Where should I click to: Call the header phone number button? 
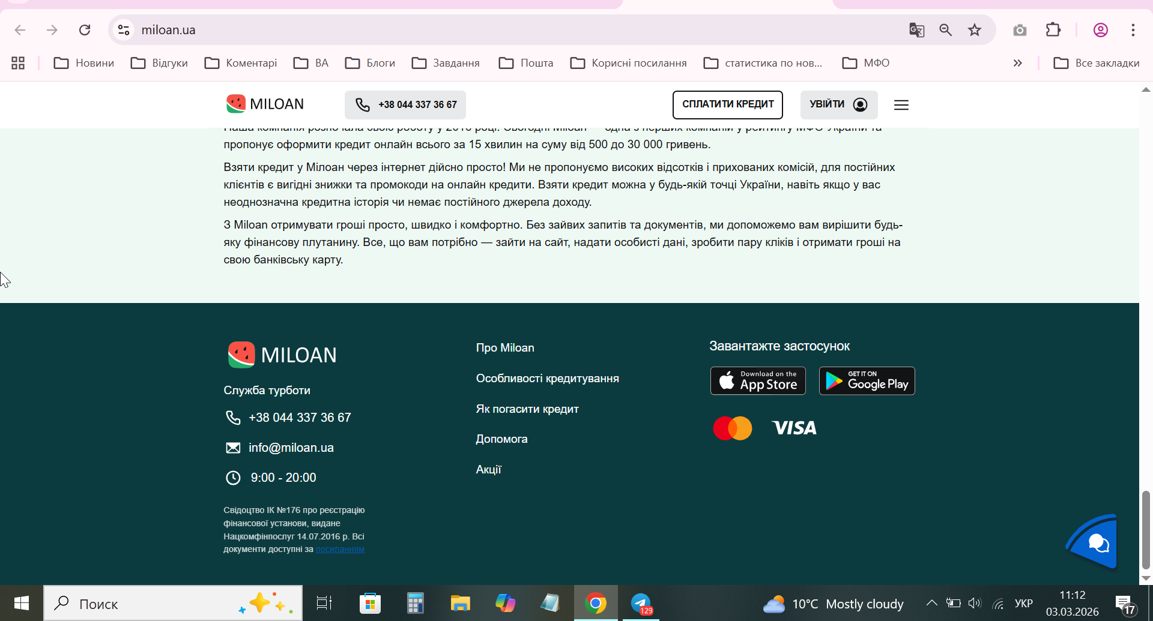tap(405, 104)
